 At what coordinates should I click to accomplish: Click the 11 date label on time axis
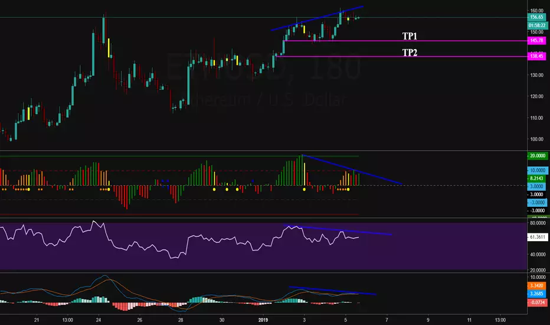click(469, 320)
